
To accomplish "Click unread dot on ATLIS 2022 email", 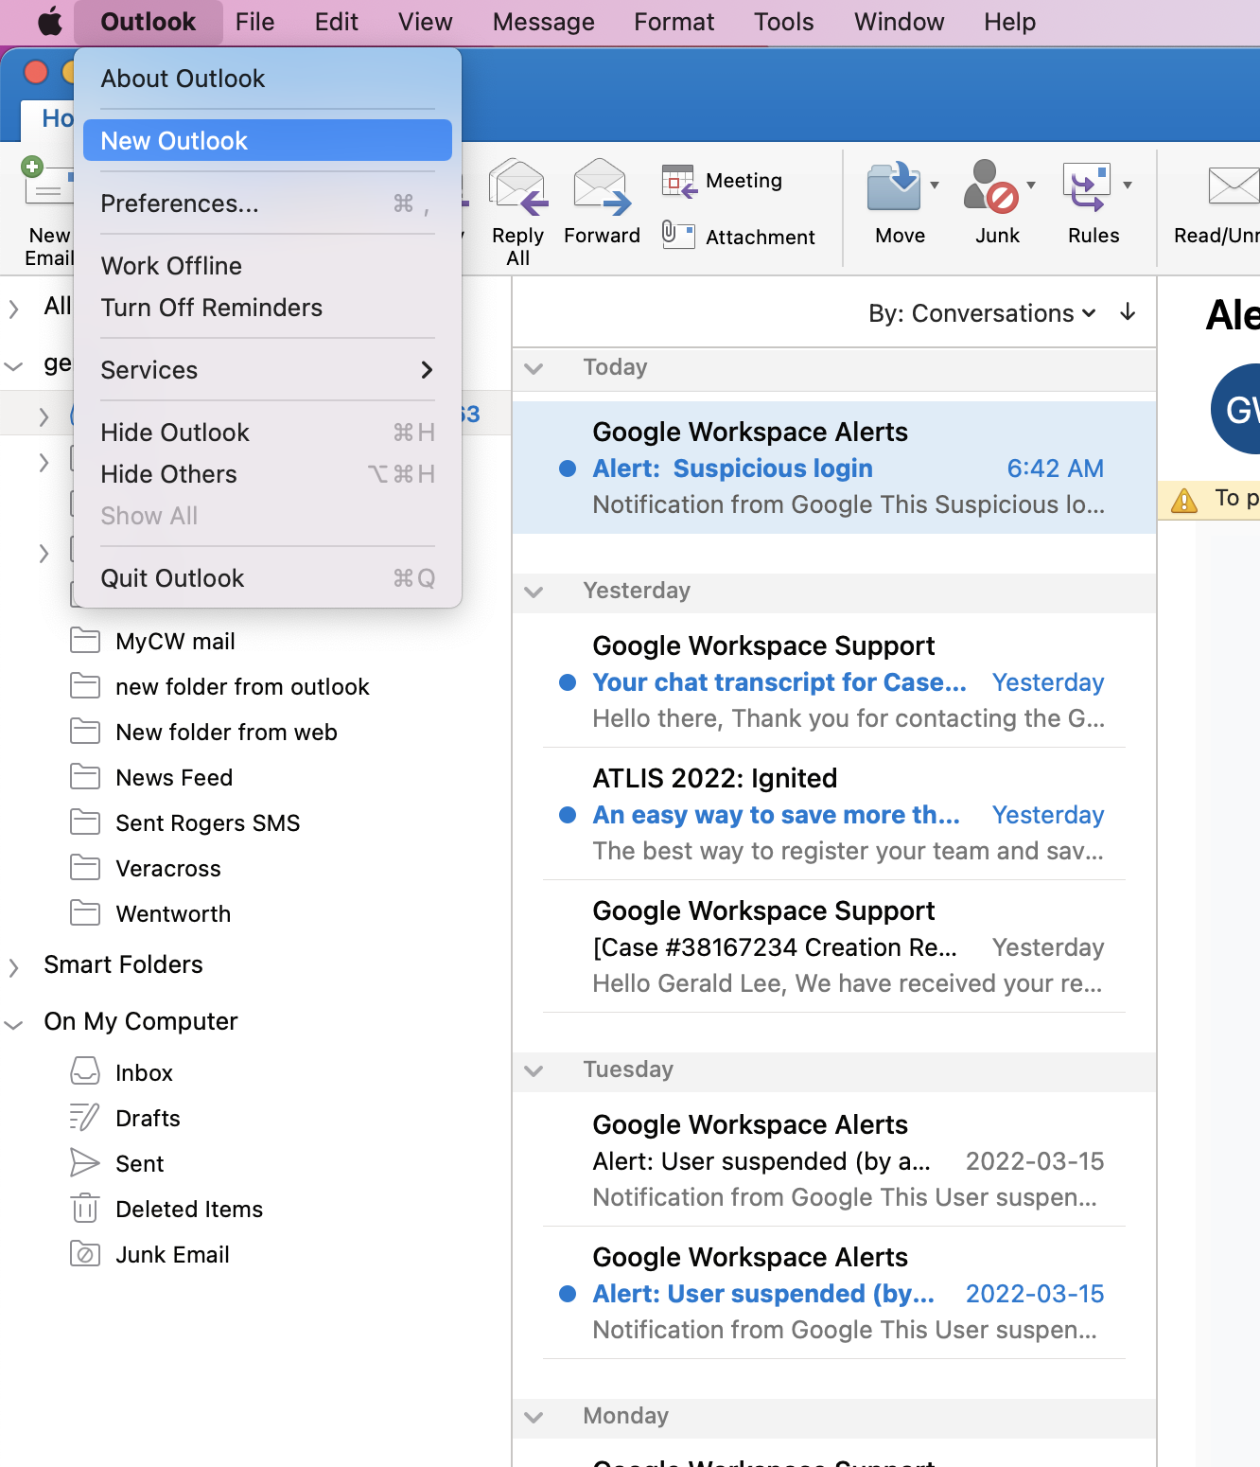I will tap(568, 815).
